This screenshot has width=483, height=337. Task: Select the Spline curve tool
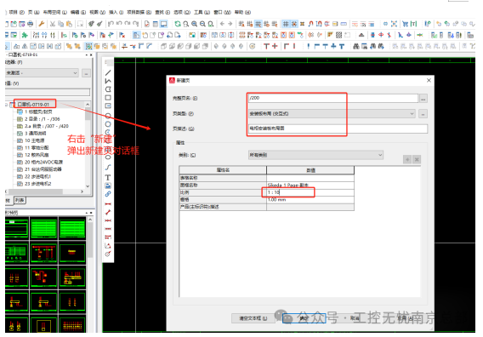click(108, 168)
